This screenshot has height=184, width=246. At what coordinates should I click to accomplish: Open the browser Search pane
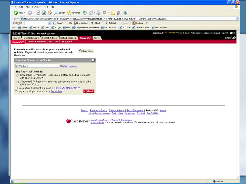tap(60, 13)
